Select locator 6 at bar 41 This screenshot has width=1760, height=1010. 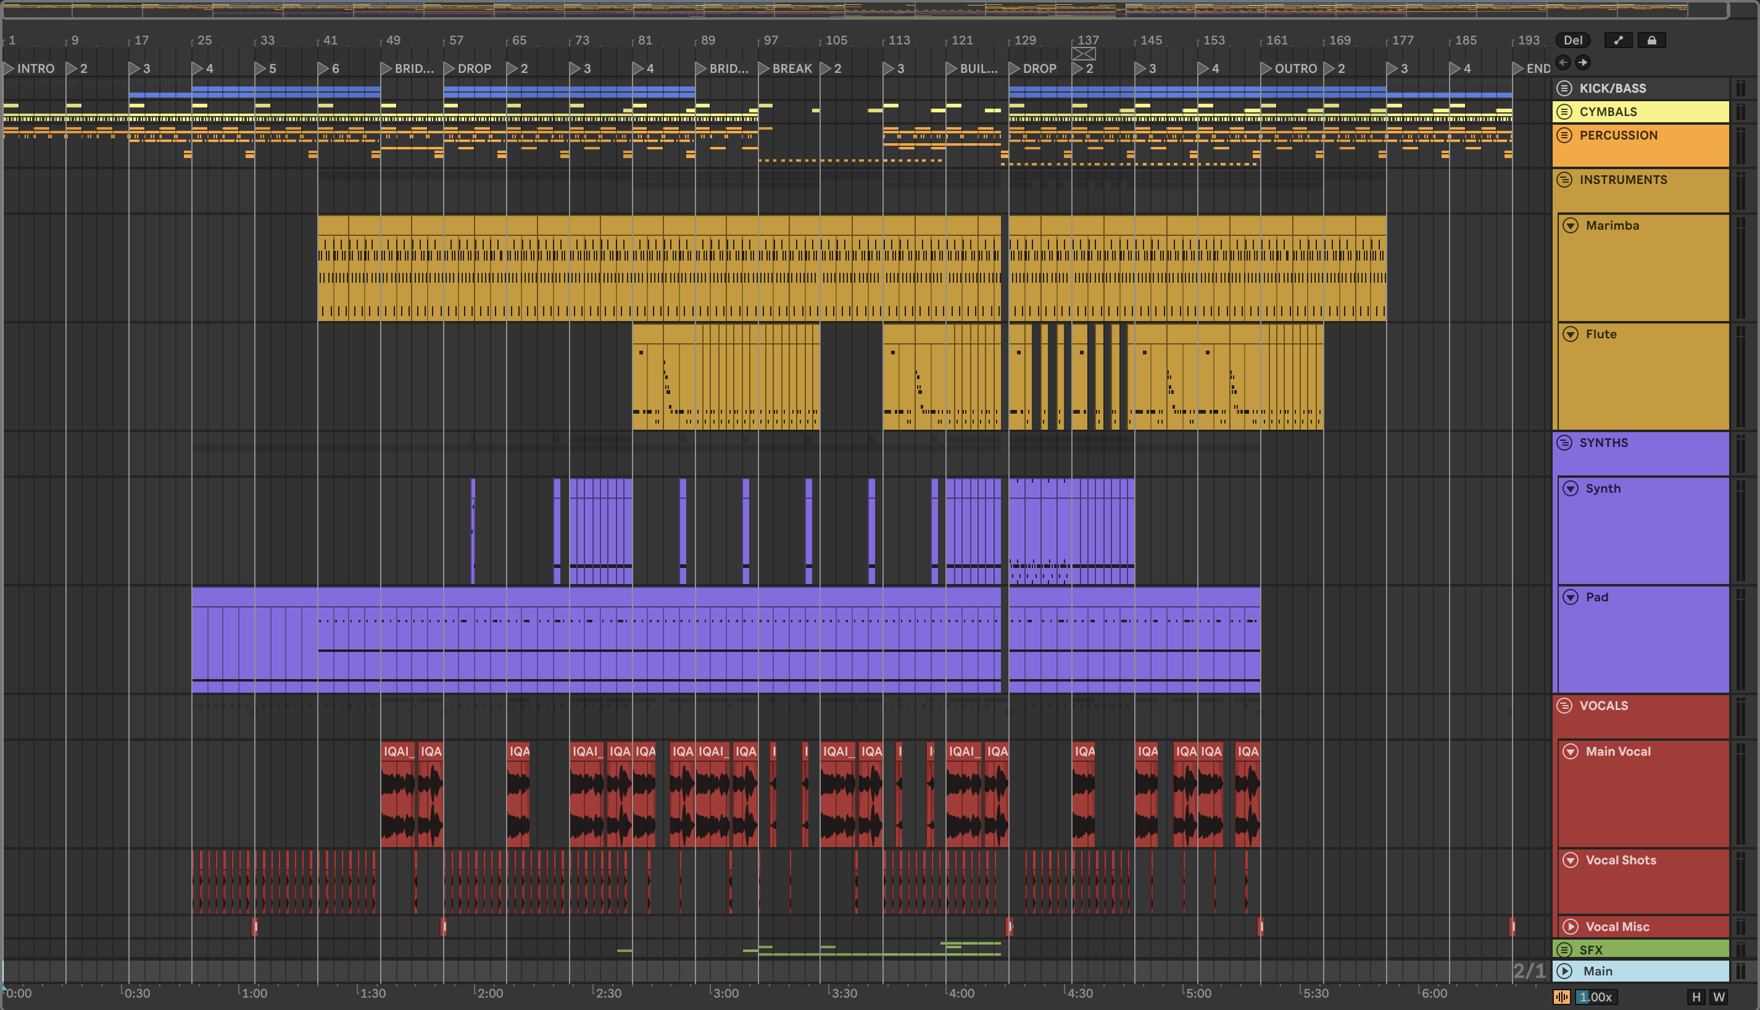[x=330, y=69]
